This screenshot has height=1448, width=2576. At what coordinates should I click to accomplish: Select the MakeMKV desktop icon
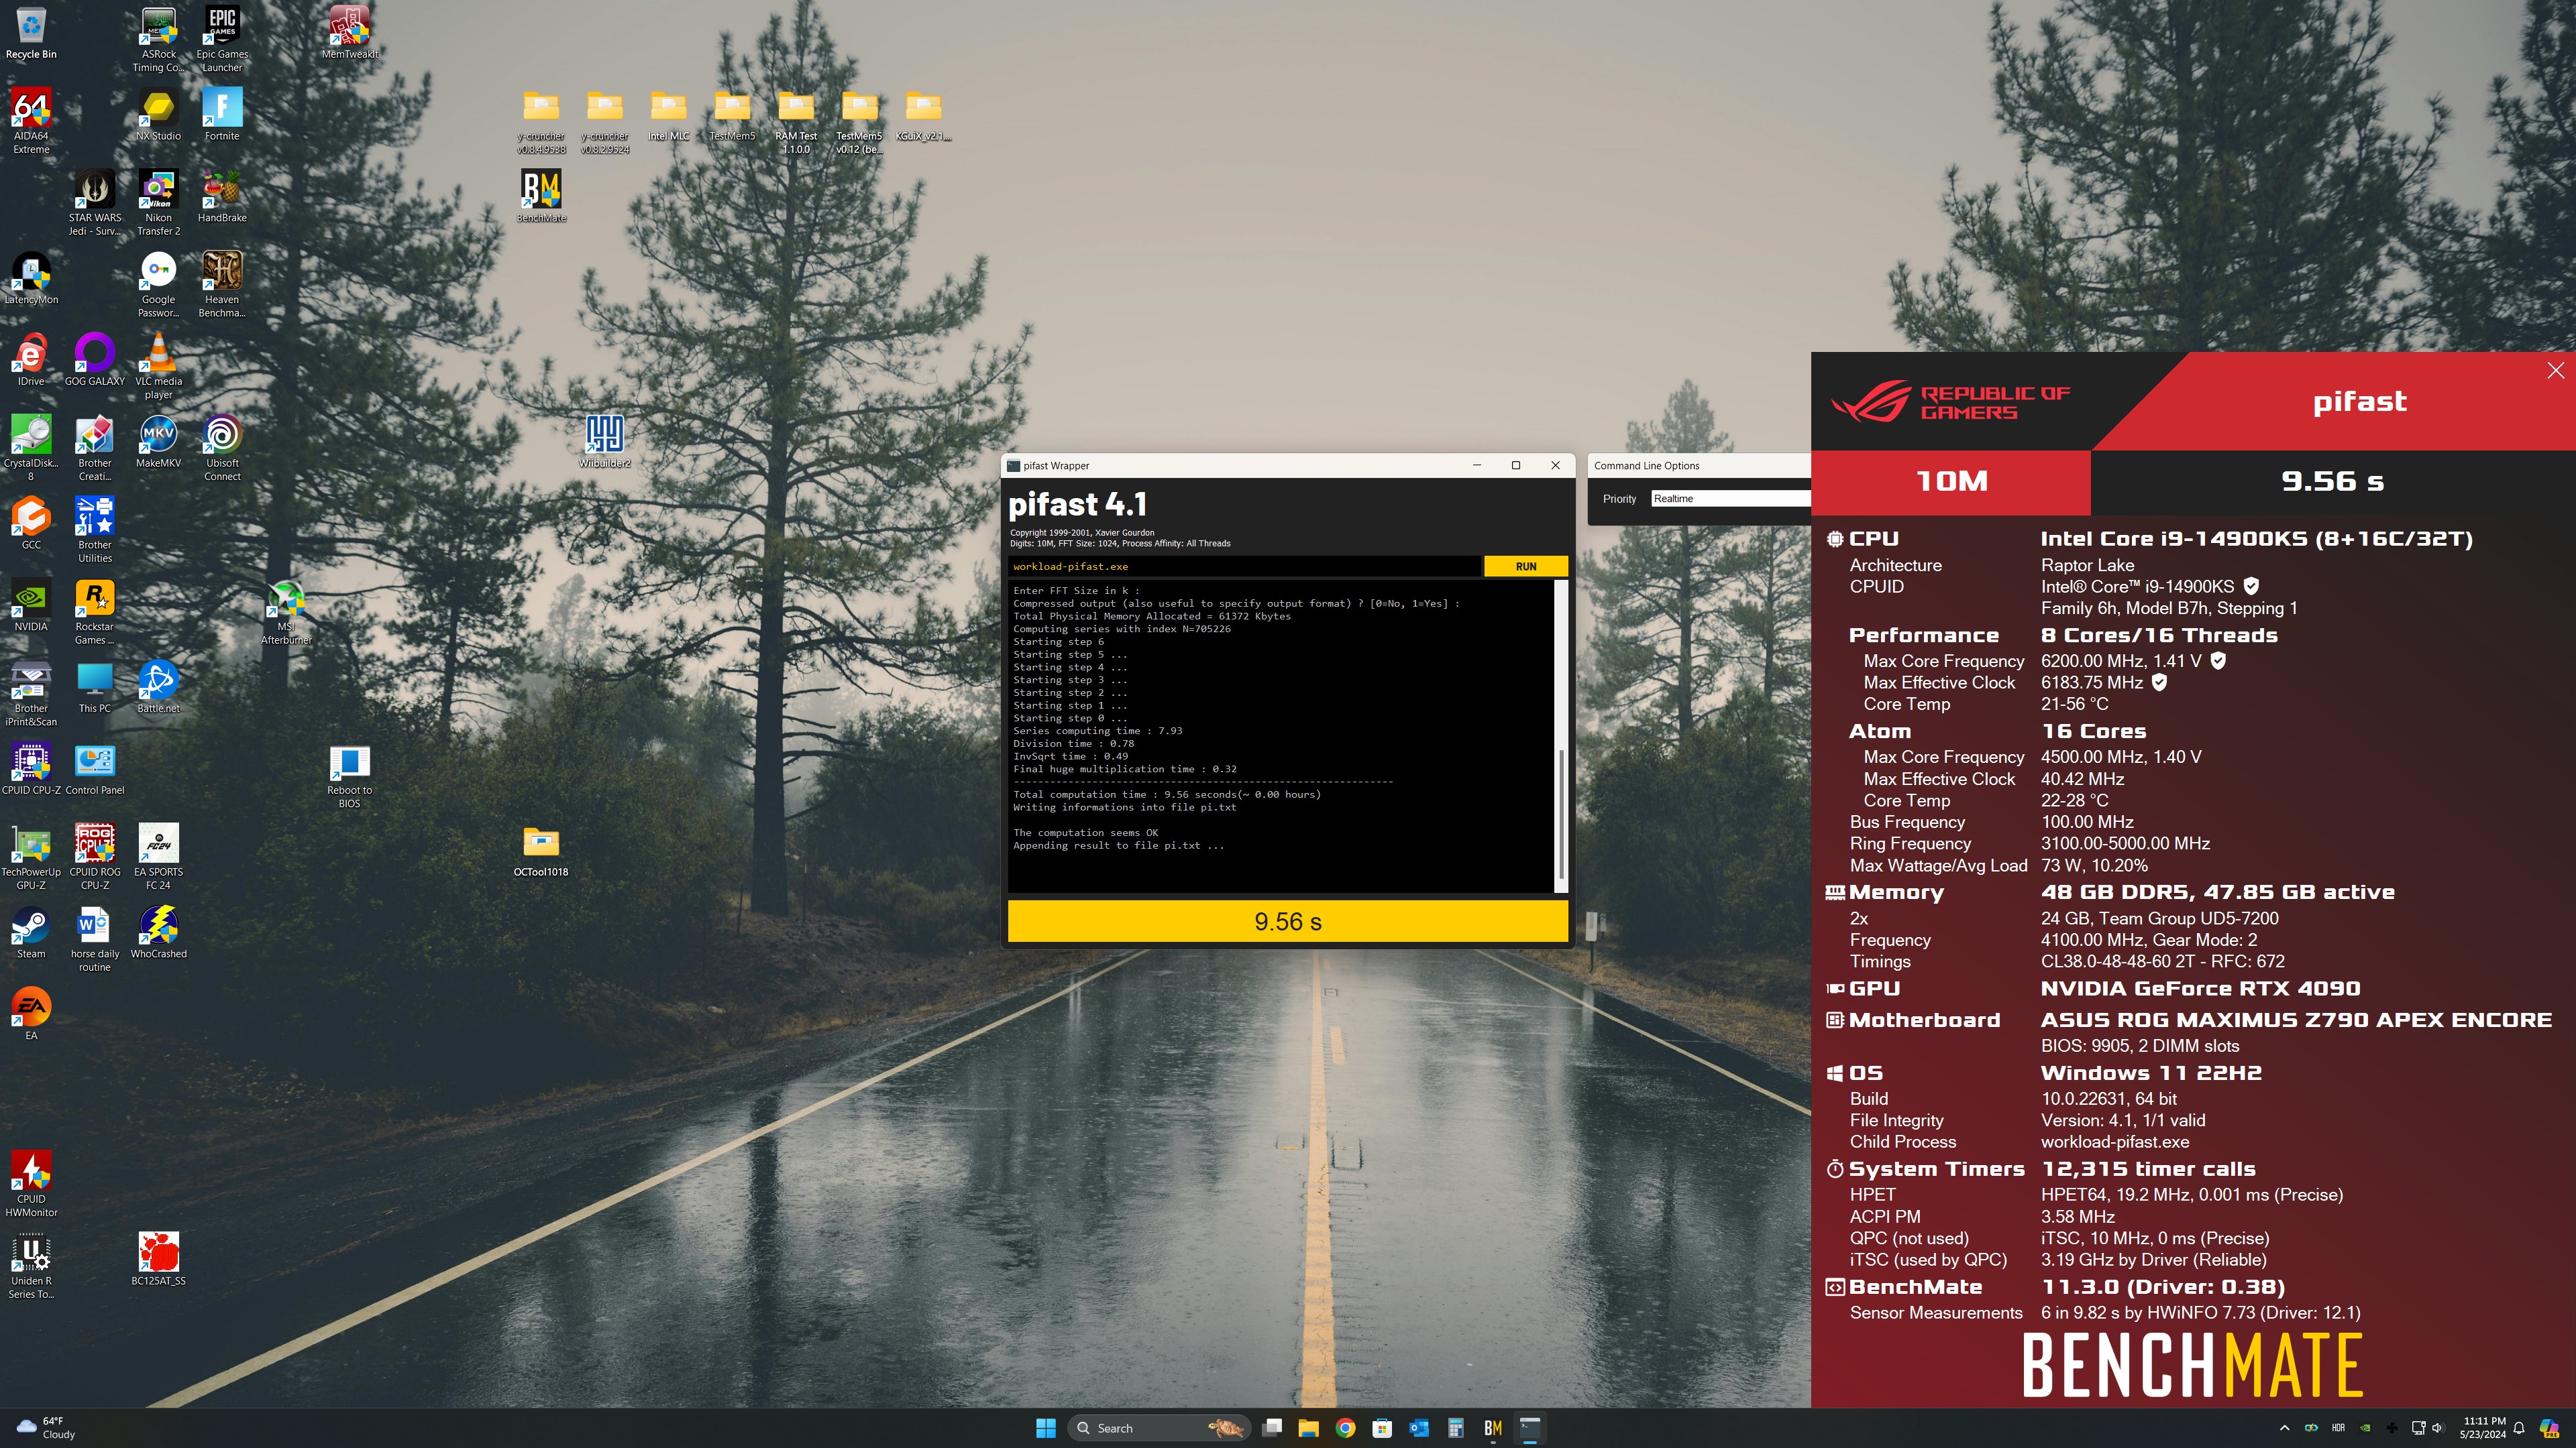click(158, 442)
